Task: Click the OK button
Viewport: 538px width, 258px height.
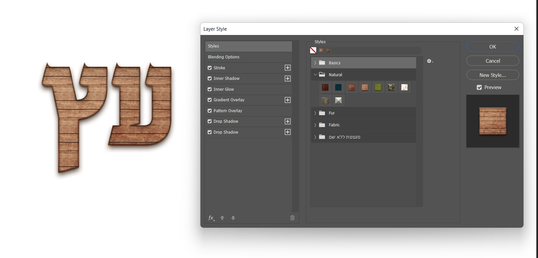Action: click(493, 47)
